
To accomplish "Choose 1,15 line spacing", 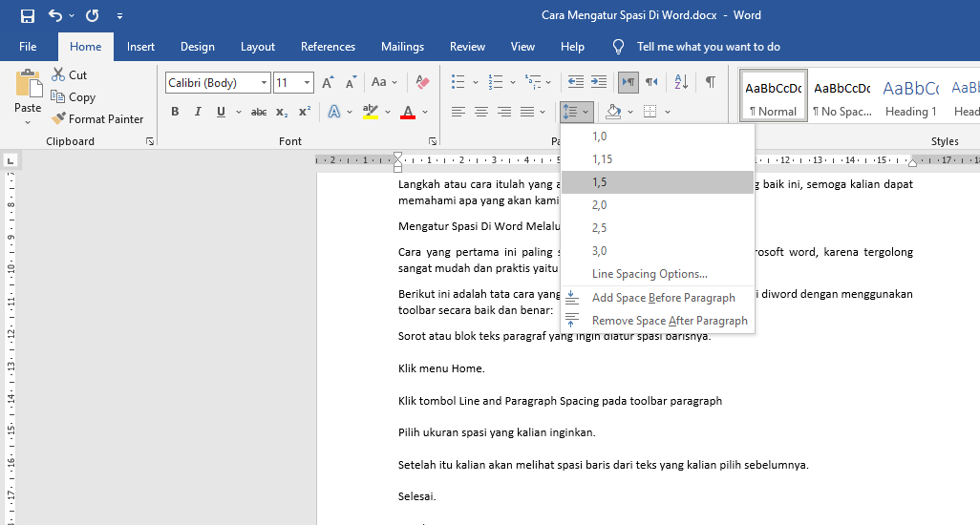I will 657,159.
